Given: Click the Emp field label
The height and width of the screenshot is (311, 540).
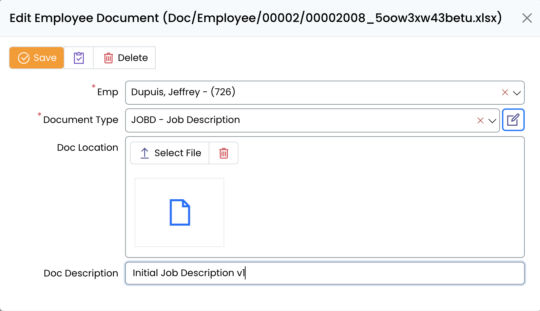Looking at the screenshot, I should (x=108, y=92).
